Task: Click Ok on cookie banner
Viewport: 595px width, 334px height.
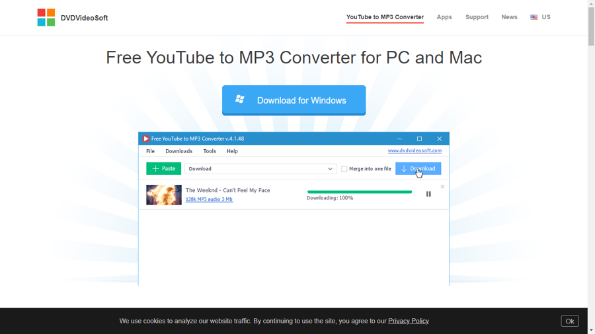Action: tap(570, 321)
